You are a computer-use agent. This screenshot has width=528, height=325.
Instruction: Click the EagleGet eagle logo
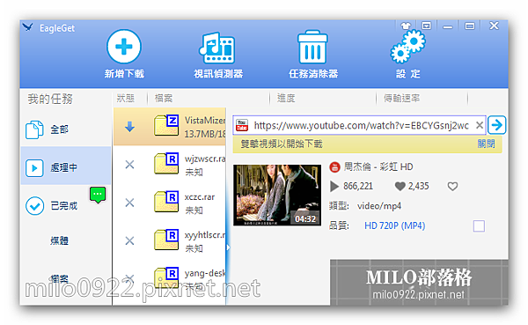click(x=28, y=27)
